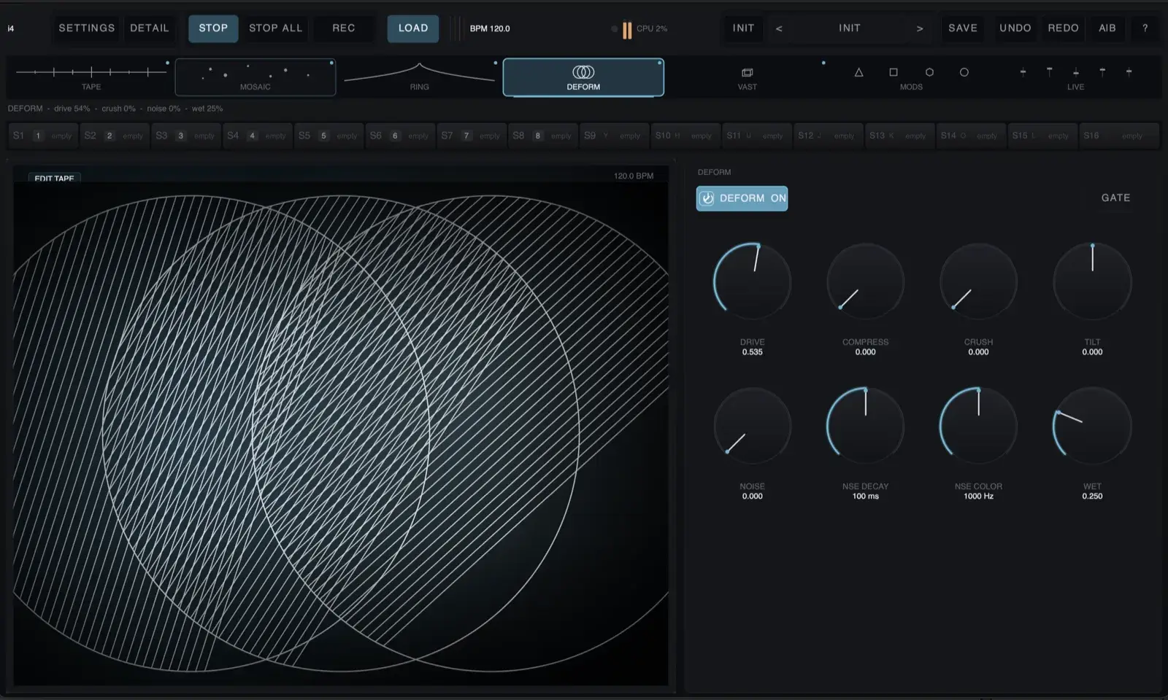Select scene slot S12
Image resolution: width=1168 pixels, height=700 pixels.
click(829, 136)
